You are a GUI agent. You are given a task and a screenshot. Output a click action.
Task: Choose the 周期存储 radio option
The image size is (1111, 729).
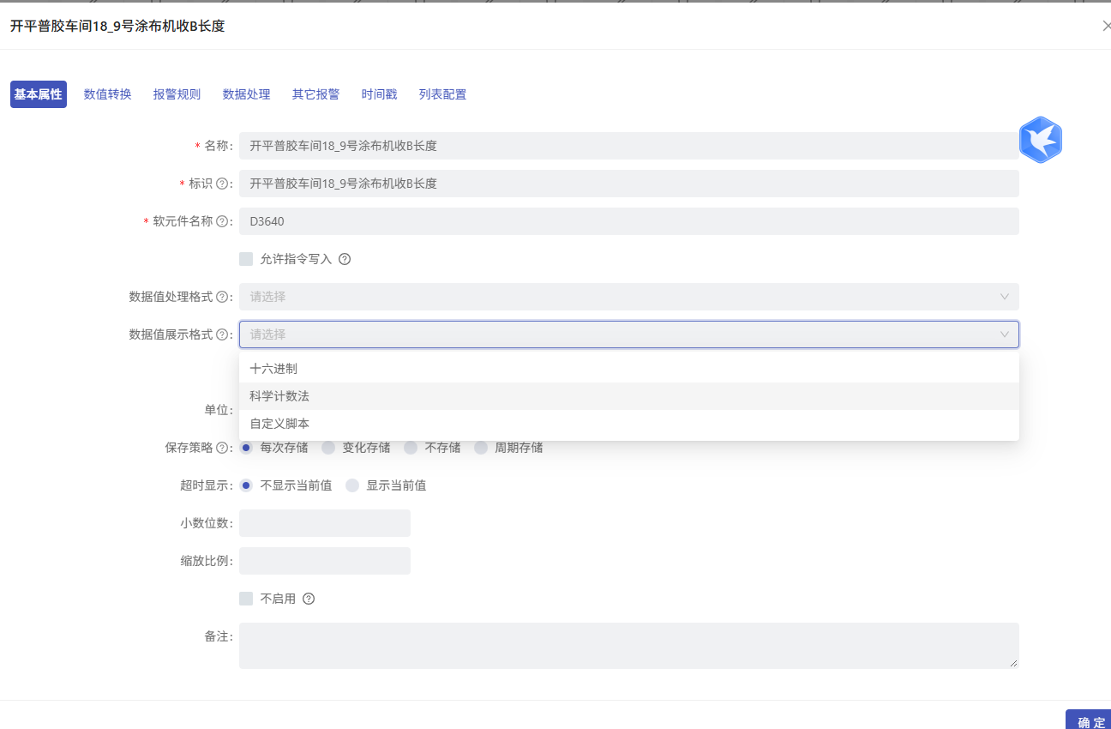pos(481,448)
